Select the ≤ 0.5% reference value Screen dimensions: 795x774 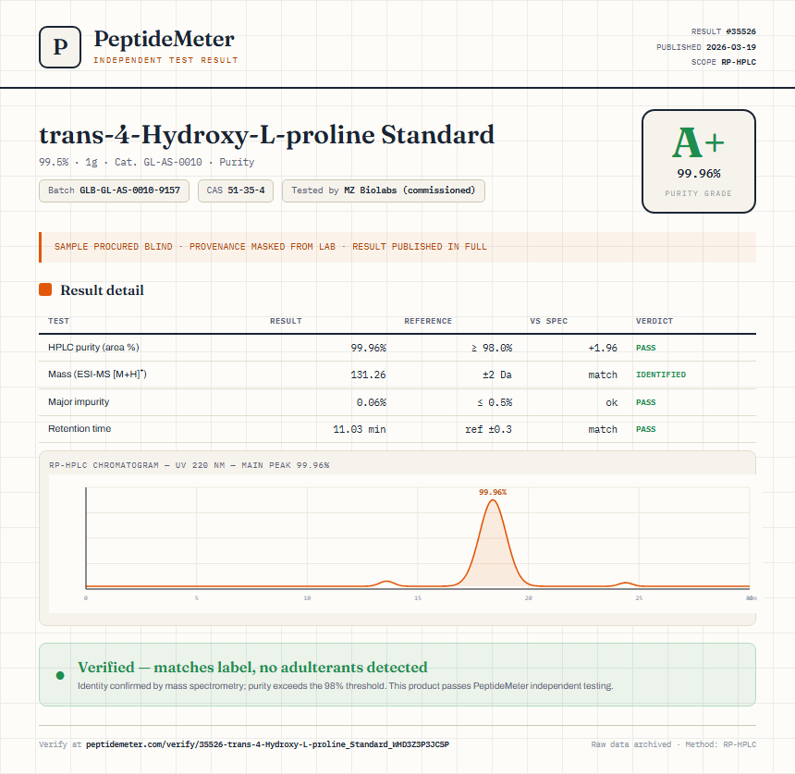495,402
